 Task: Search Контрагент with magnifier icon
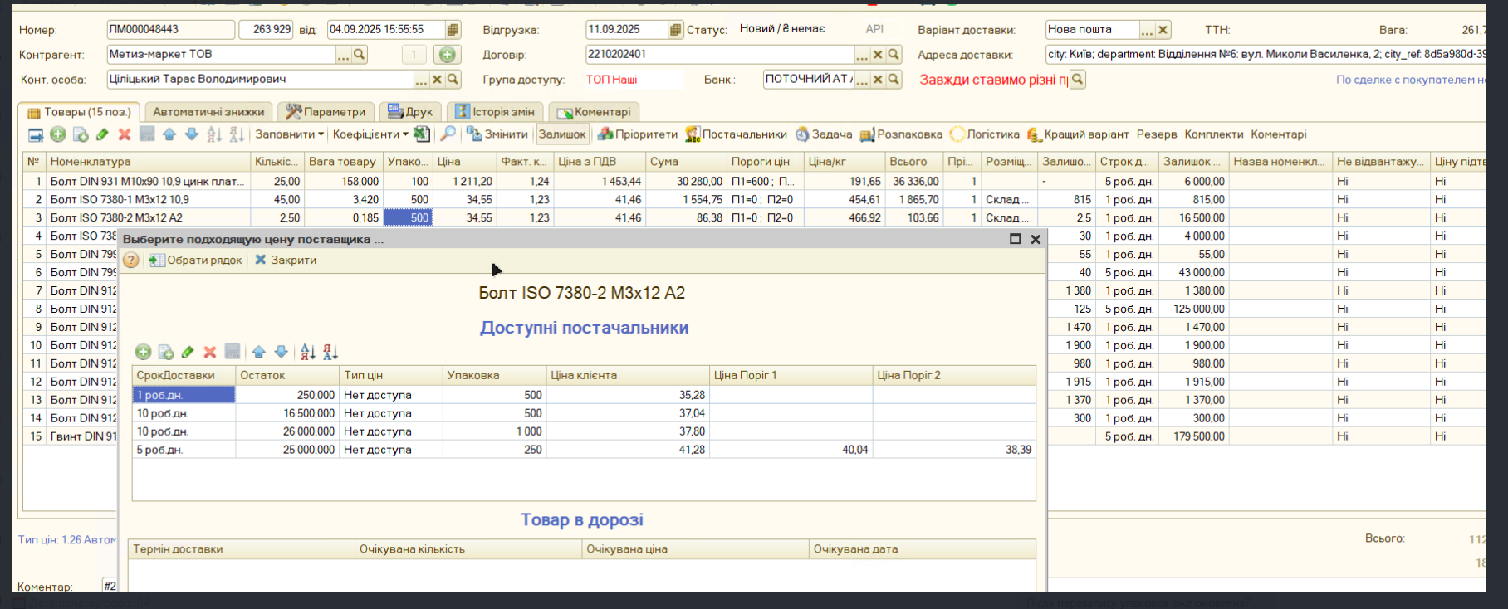[360, 55]
